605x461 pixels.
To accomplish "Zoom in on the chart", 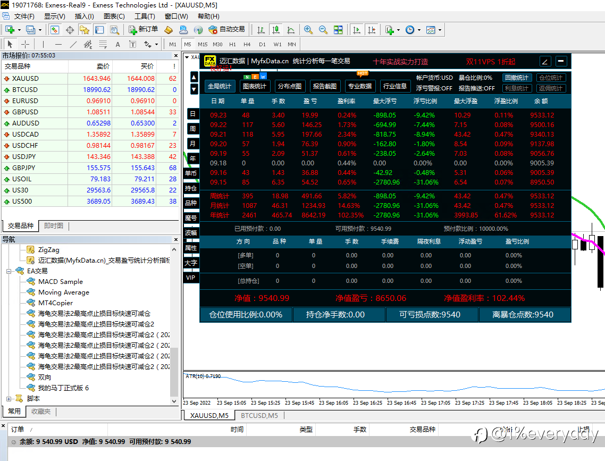I will [x=308, y=30].
